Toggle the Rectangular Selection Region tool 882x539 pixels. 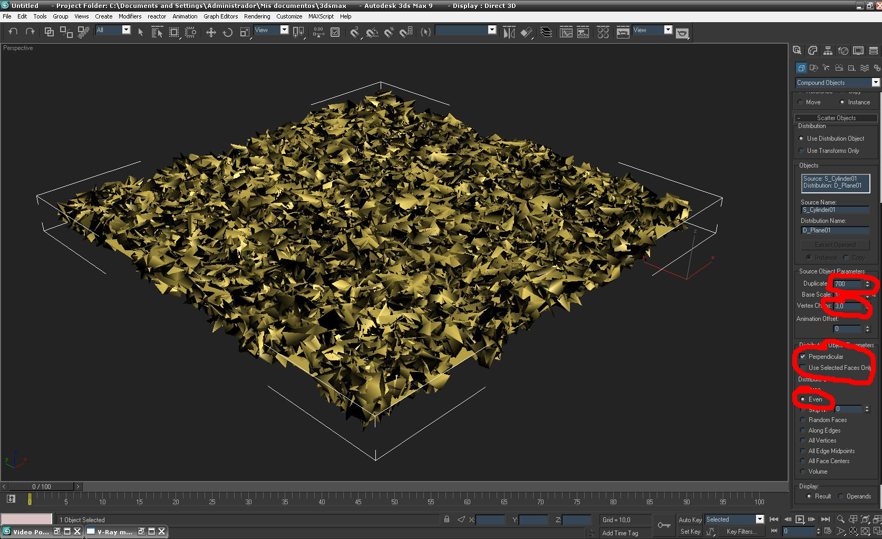[x=174, y=32]
